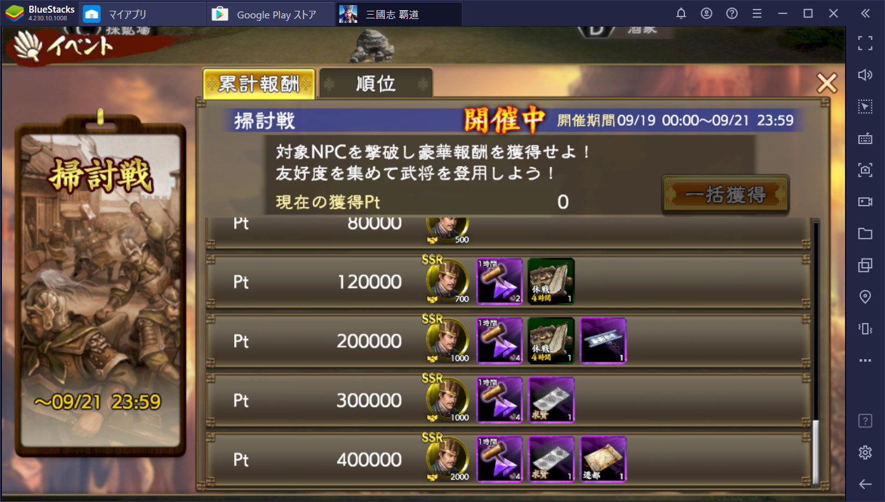Expand more options ellipsis in sidebar
The image size is (885, 502).
point(865,360)
